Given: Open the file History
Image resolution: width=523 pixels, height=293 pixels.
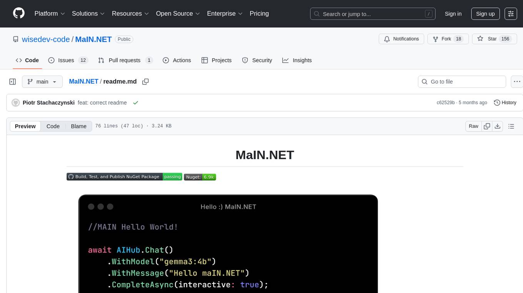Looking at the screenshot, I should (x=505, y=103).
